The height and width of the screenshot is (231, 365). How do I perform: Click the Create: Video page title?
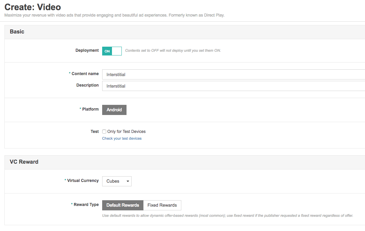(32, 7)
